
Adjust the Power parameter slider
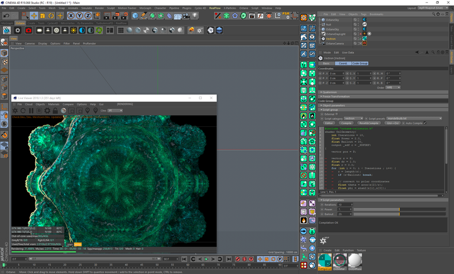[x=399, y=209]
